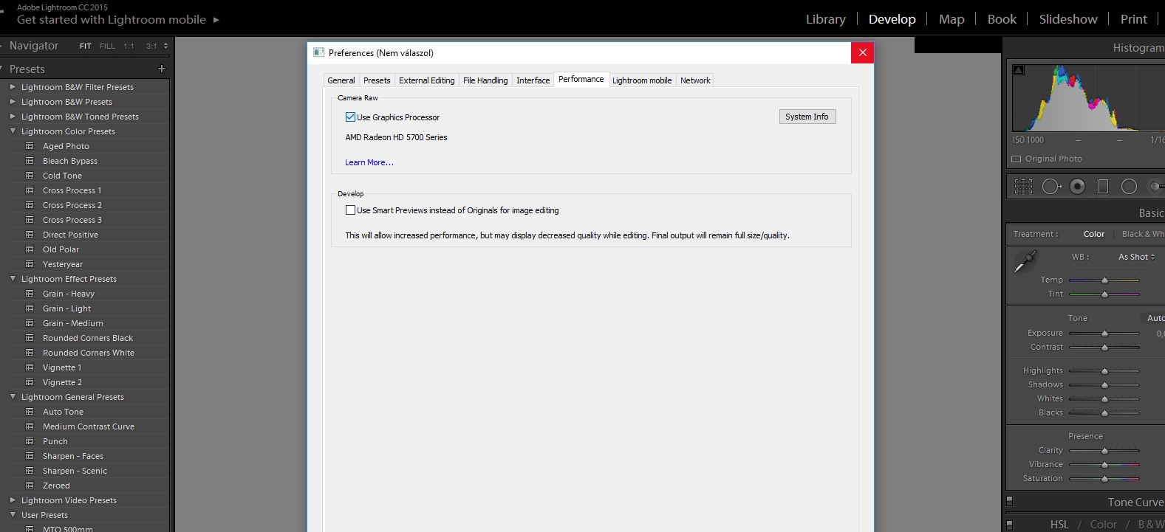
Task: Toggle the HSL panel switch
Action: point(1010,525)
